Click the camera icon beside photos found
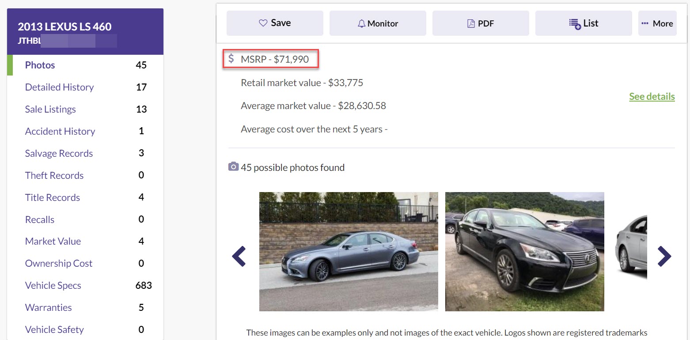 coord(233,167)
